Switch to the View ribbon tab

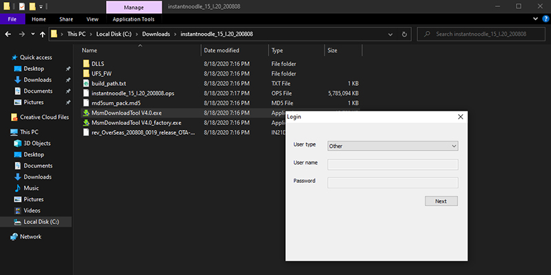(x=92, y=19)
